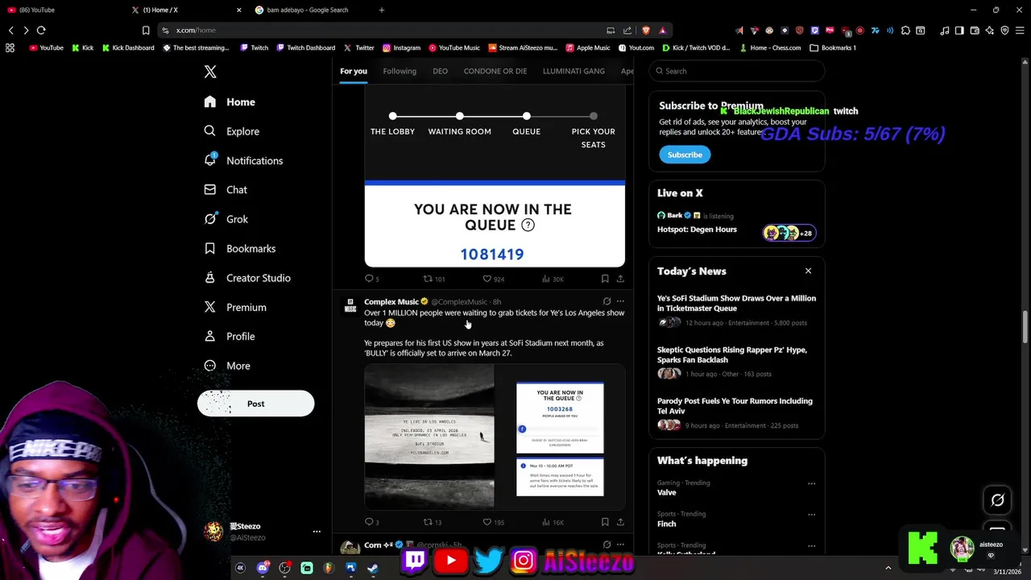Click the Post button
Screen dimensions: 1031x580
[256, 404]
